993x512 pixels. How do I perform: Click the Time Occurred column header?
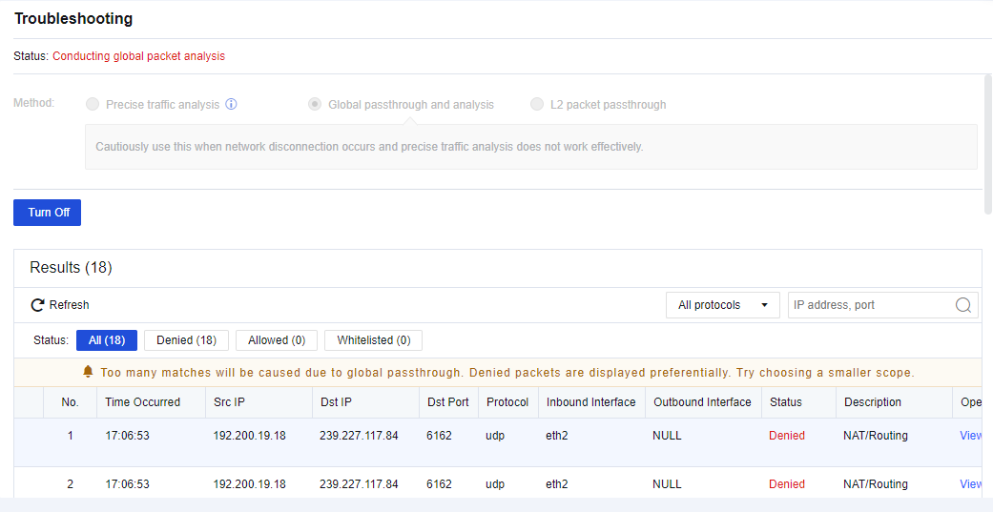142,402
